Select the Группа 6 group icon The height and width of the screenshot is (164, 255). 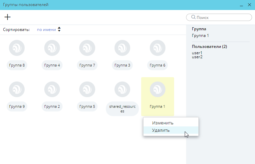pyautogui.click(x=157, y=48)
